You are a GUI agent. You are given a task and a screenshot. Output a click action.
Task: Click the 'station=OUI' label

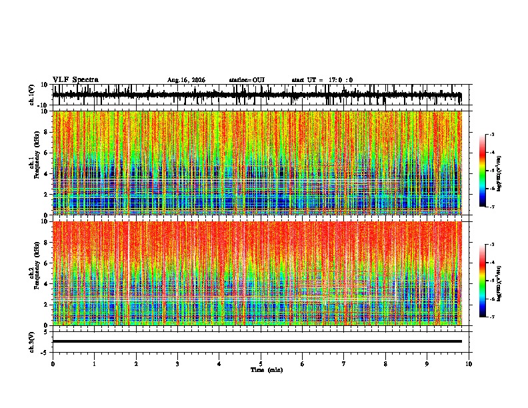[247, 80]
